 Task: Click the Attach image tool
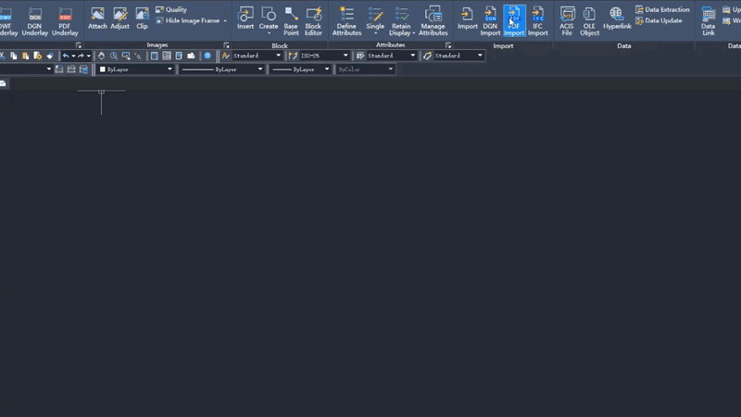click(x=97, y=19)
